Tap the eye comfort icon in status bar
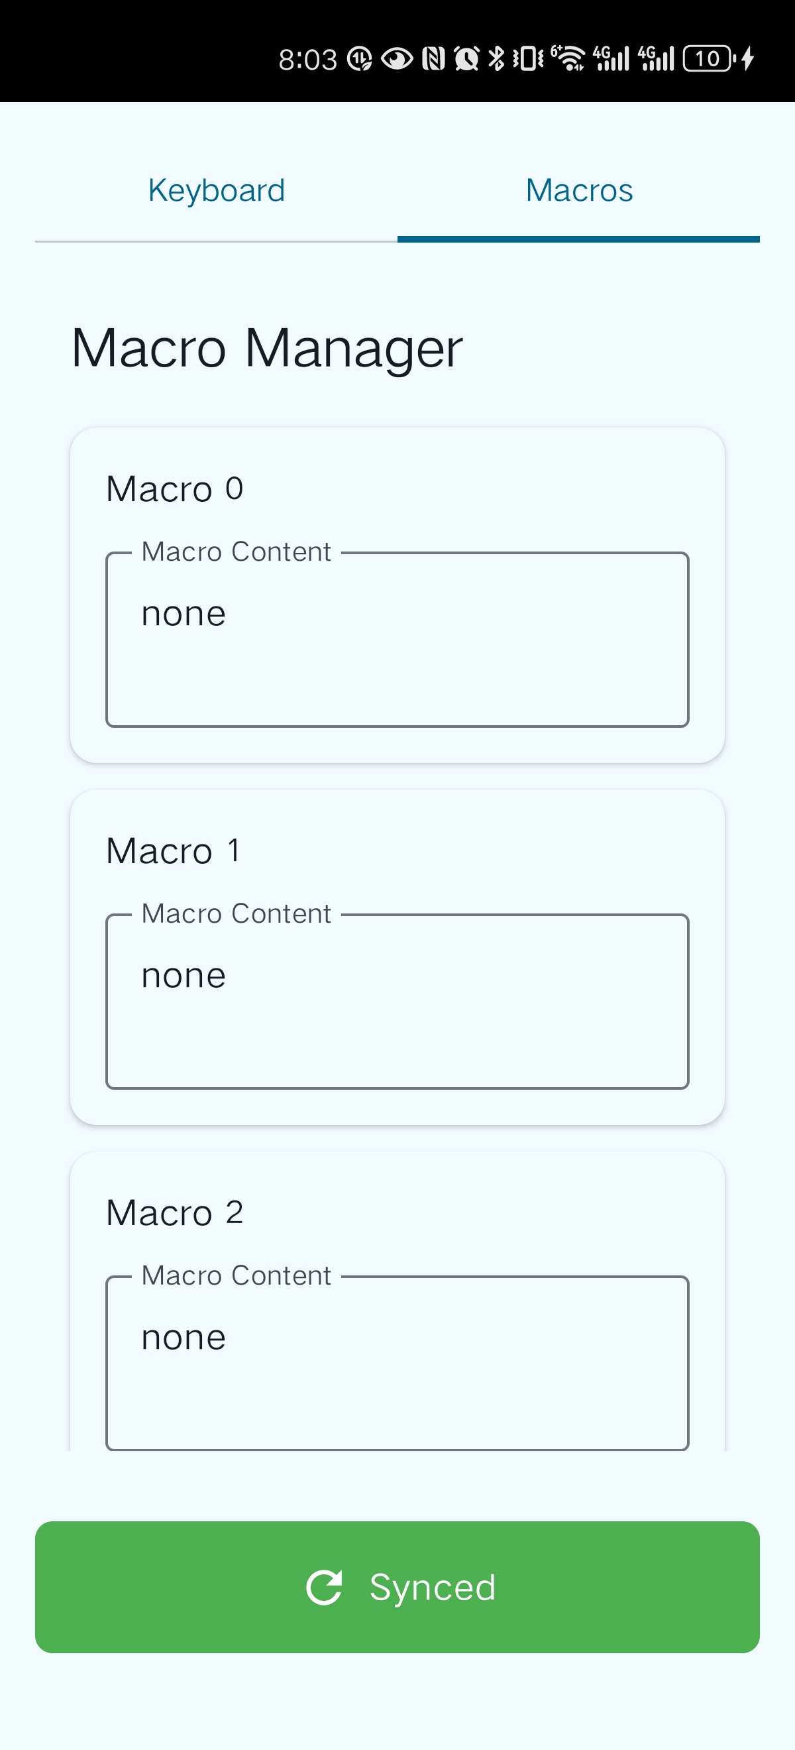The height and width of the screenshot is (1750, 795). pyautogui.click(x=396, y=59)
